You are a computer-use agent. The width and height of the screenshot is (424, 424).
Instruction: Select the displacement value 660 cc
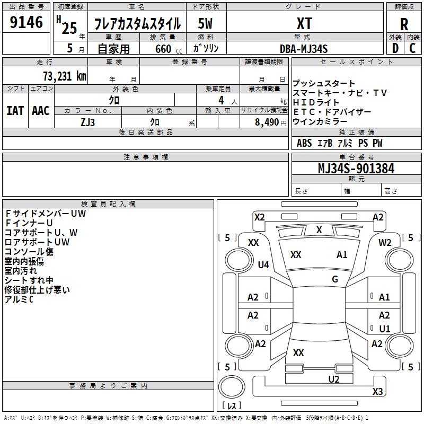pyautogui.click(x=169, y=49)
